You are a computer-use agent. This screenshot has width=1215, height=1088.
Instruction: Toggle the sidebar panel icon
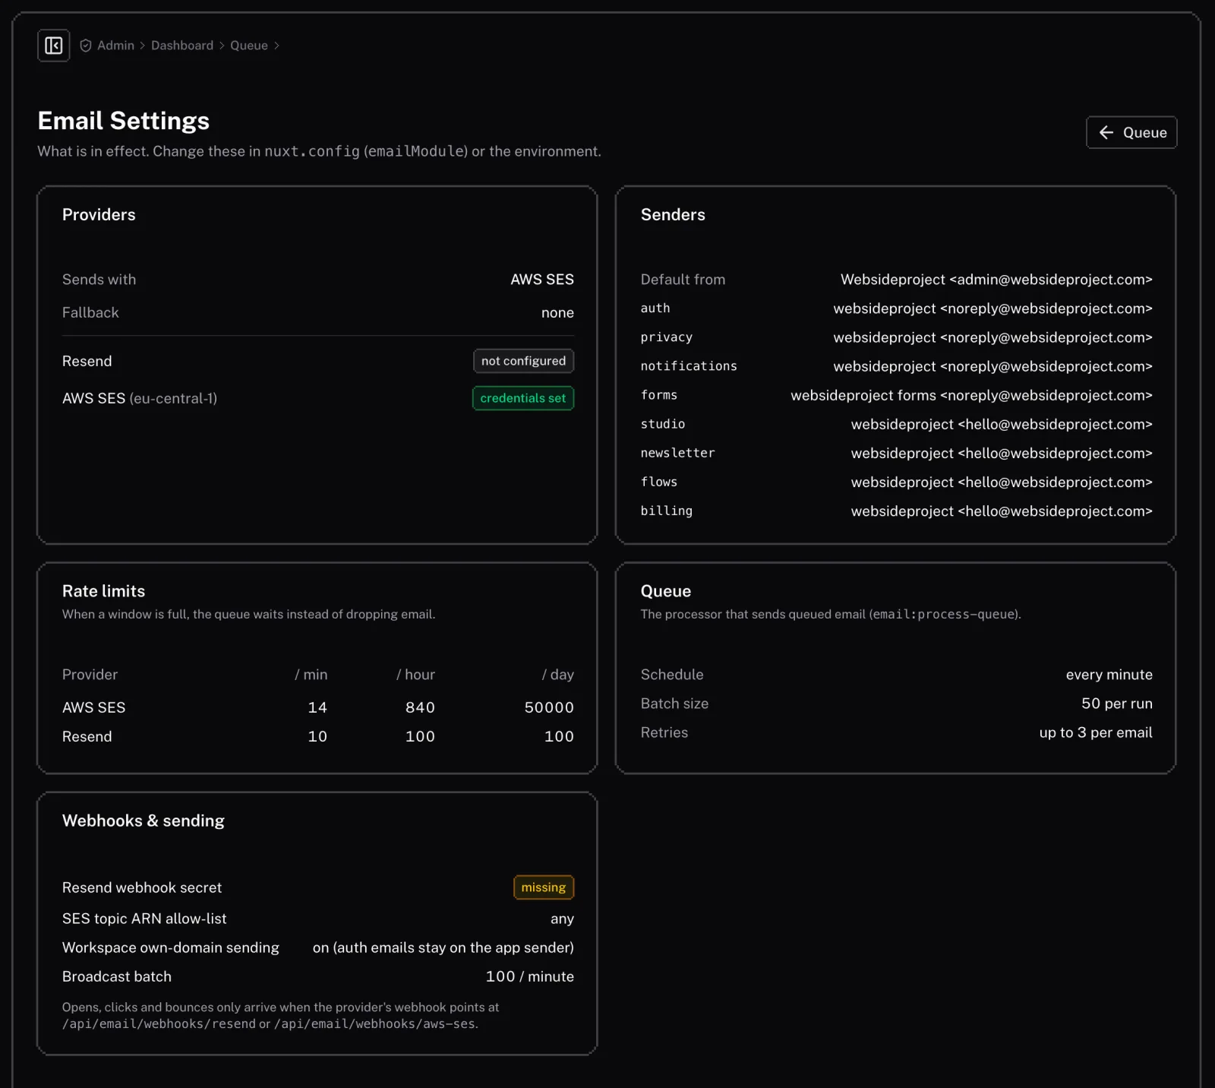[x=53, y=46]
